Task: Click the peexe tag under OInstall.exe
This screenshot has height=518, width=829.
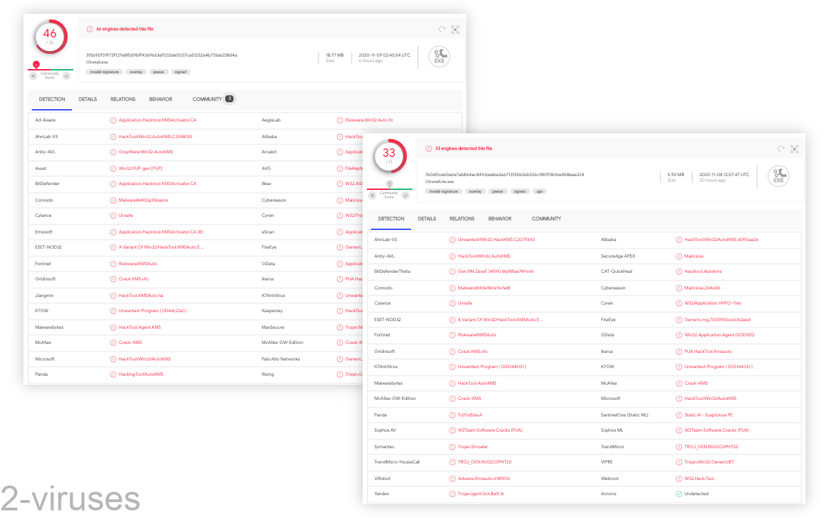Action: click(158, 72)
